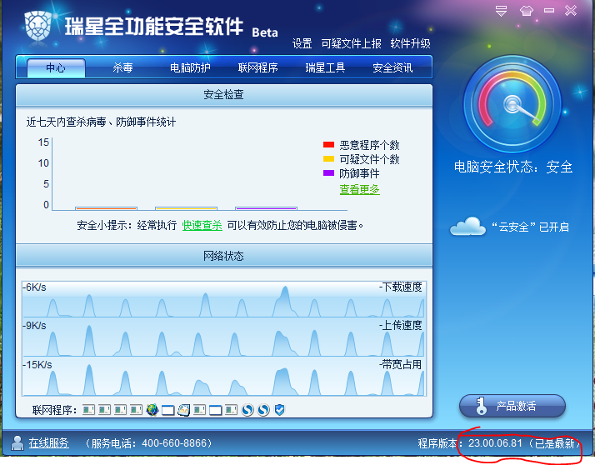The width and height of the screenshot is (595, 465).
Task: Open the title bar dropdown menu icon
Action: (x=502, y=11)
